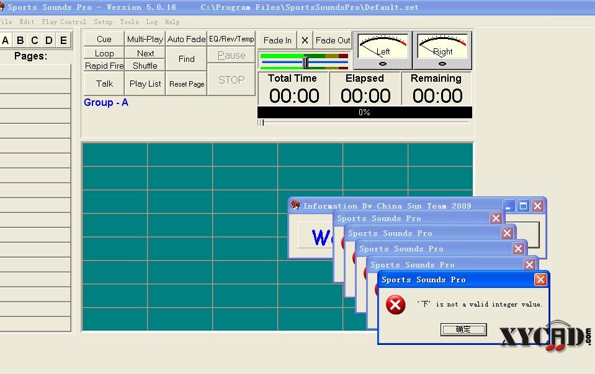
Task: Click the Remaining time display
Action: coord(437,89)
